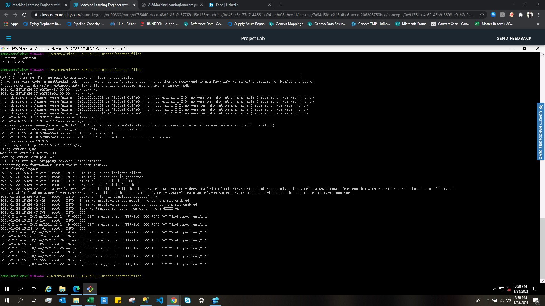Reload the current browser page
This screenshot has width=545, height=306.
pos(24,15)
